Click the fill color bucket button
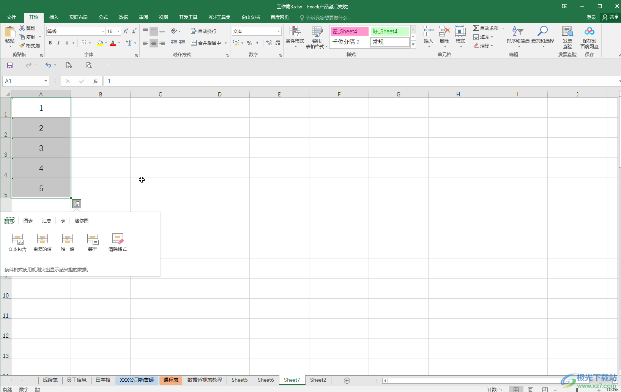Image resolution: width=621 pixels, height=392 pixels. 100,43
